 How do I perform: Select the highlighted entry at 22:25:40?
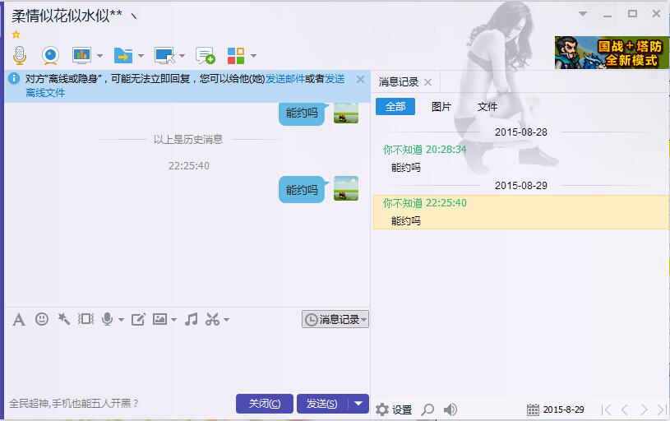(x=521, y=212)
